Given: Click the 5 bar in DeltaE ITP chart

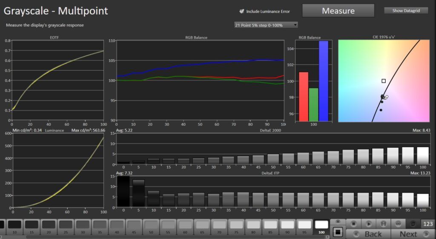Looking at the screenshot, I should pyautogui.click(x=138, y=193).
